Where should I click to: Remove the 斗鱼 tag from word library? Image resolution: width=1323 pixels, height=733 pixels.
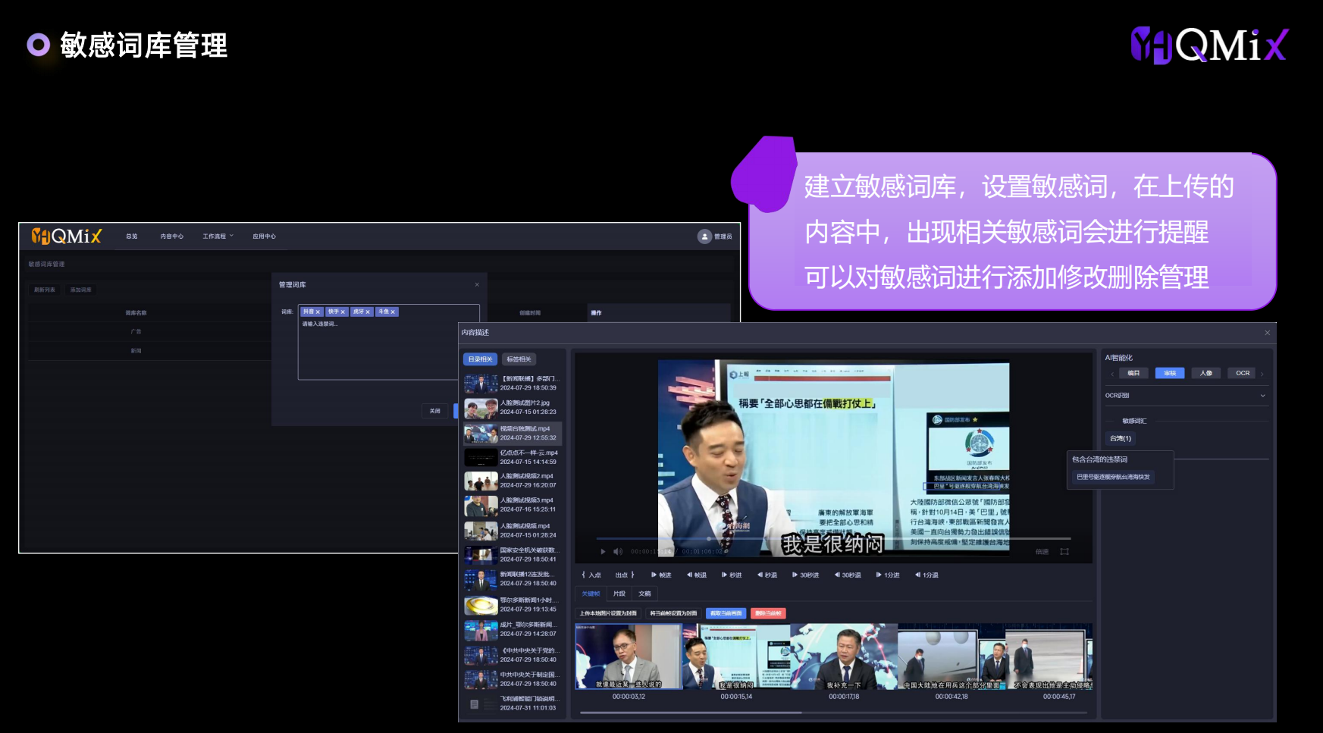coord(393,312)
